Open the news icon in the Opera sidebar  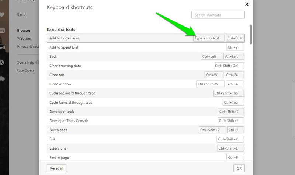click(2, 31)
